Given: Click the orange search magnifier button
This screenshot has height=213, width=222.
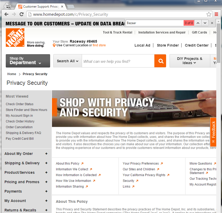Looking at the screenshot, I should click(x=160, y=61).
